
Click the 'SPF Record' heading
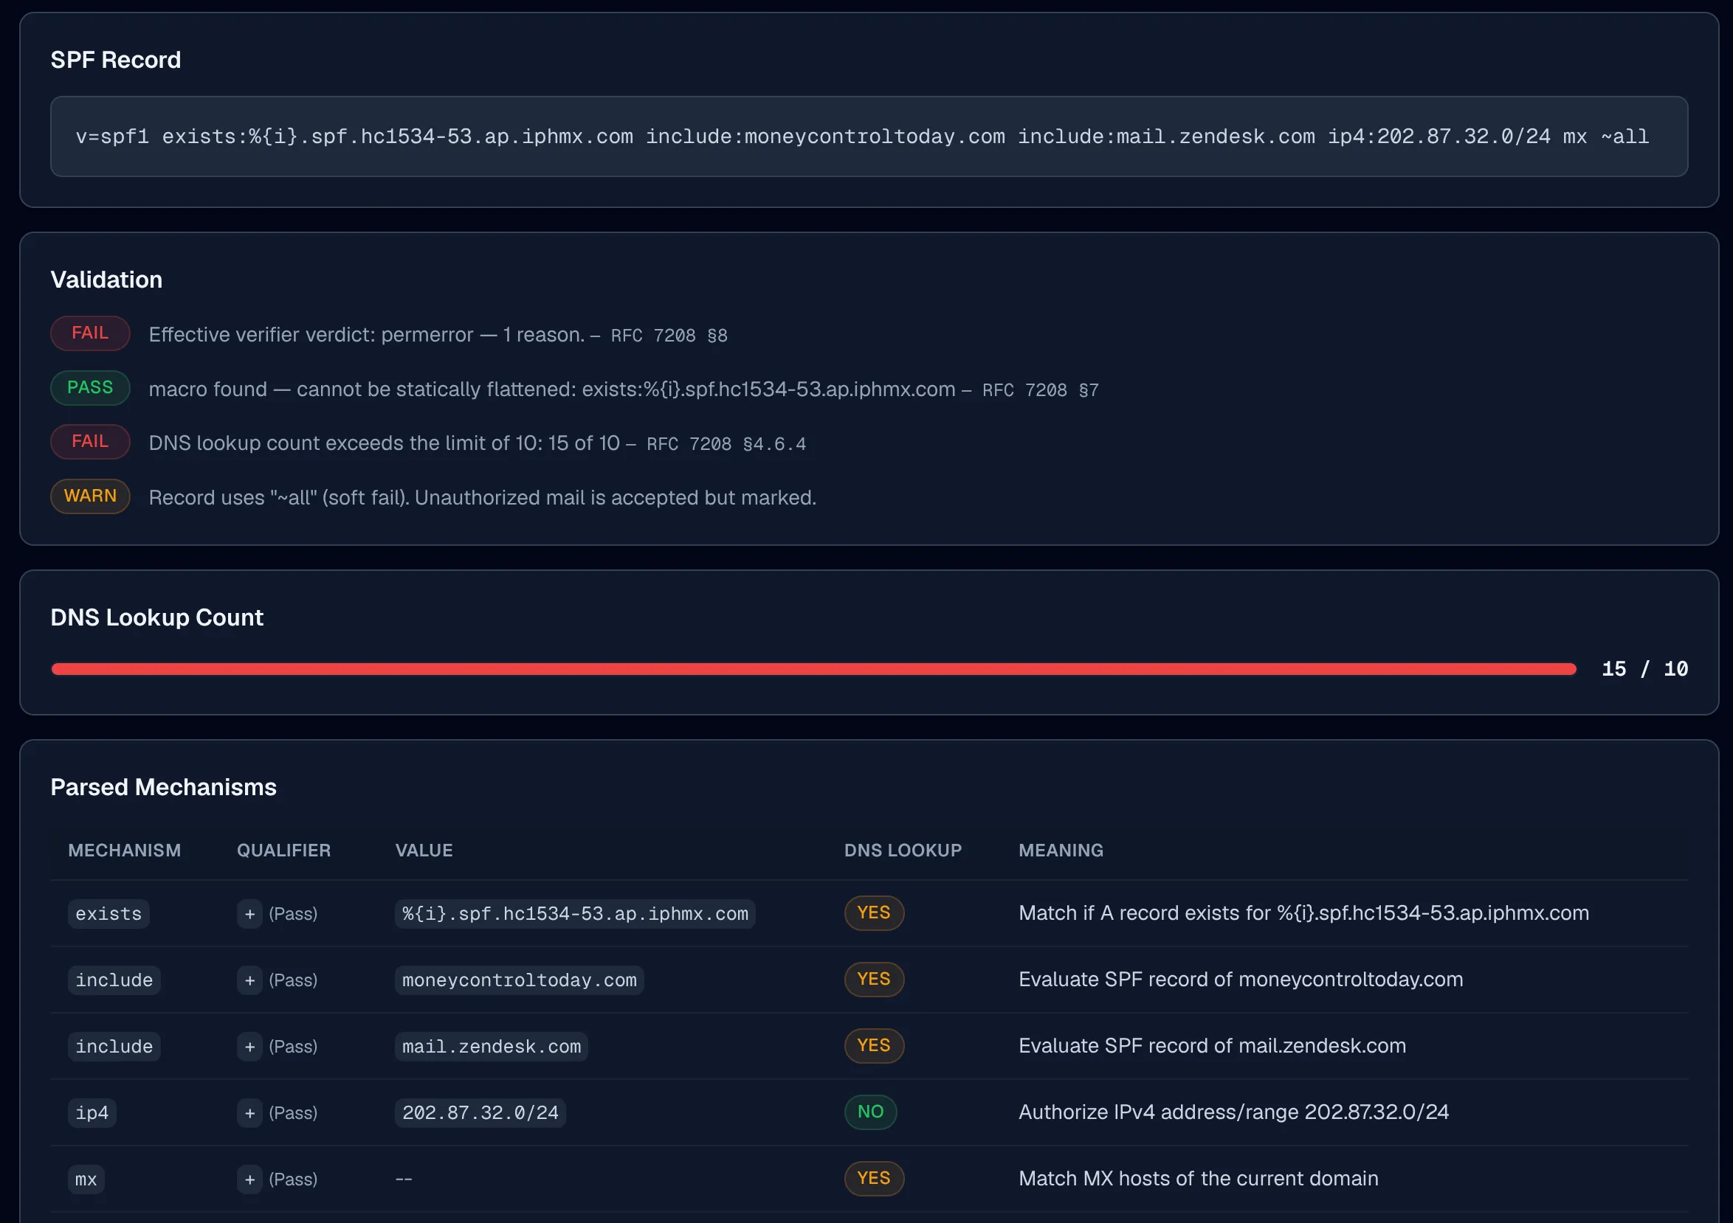[x=115, y=60]
